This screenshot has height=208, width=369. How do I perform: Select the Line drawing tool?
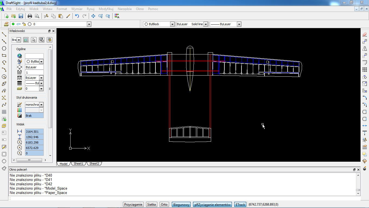point(4,34)
